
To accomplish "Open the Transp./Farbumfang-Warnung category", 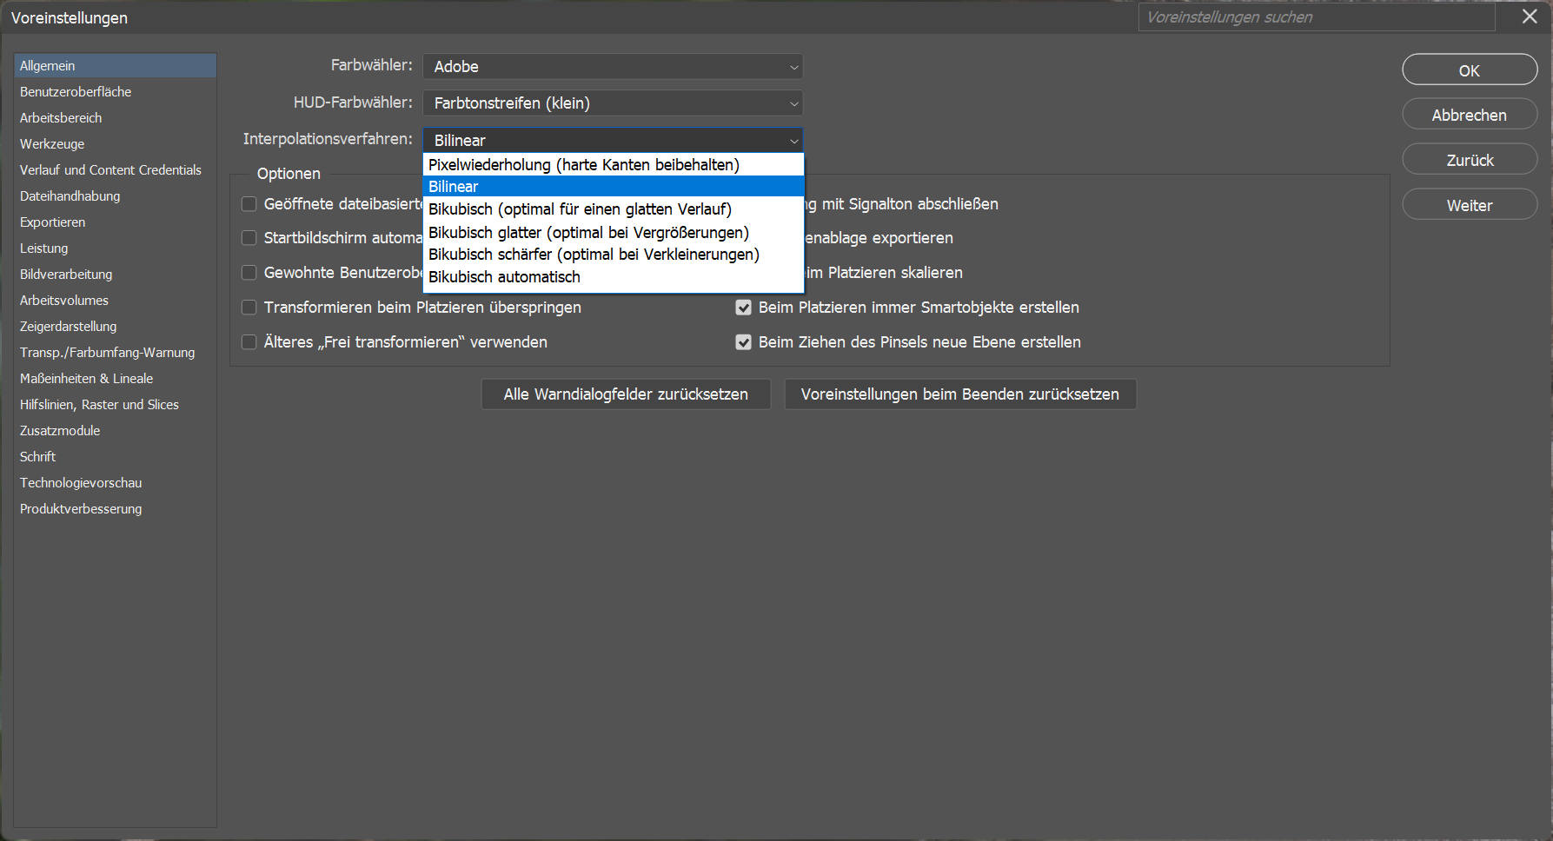I will [115, 353].
